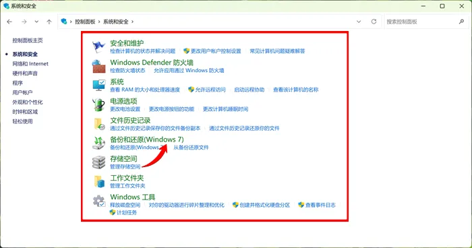472x248 pixels.
Task: Refresh the control panel view
Action: 374,22
